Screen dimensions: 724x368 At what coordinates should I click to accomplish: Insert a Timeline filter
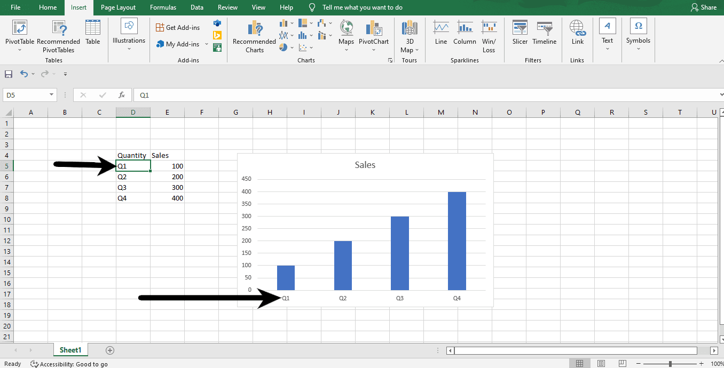pos(544,32)
